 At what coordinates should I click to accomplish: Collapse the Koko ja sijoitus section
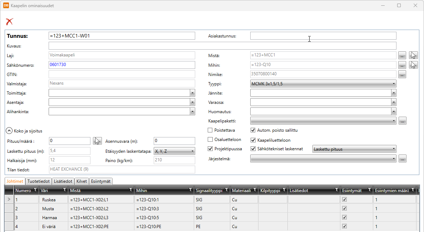click(x=9, y=131)
